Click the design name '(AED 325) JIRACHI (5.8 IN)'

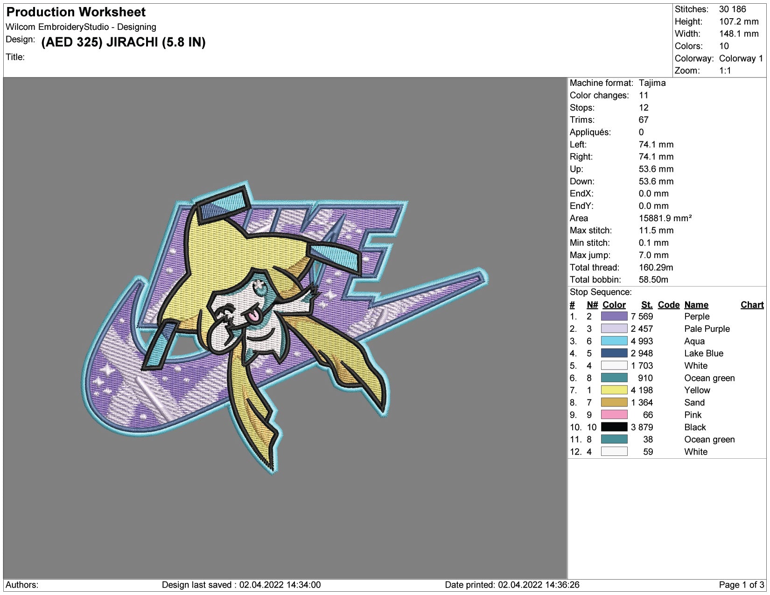point(124,42)
